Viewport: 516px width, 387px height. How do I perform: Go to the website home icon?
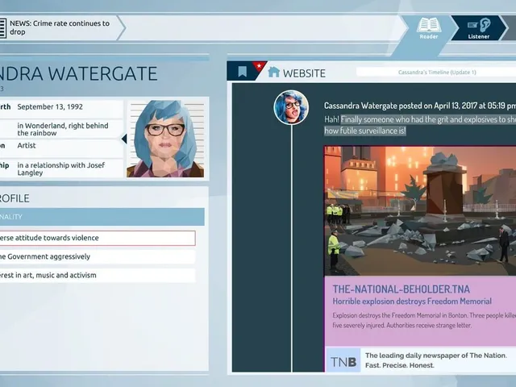coord(273,72)
